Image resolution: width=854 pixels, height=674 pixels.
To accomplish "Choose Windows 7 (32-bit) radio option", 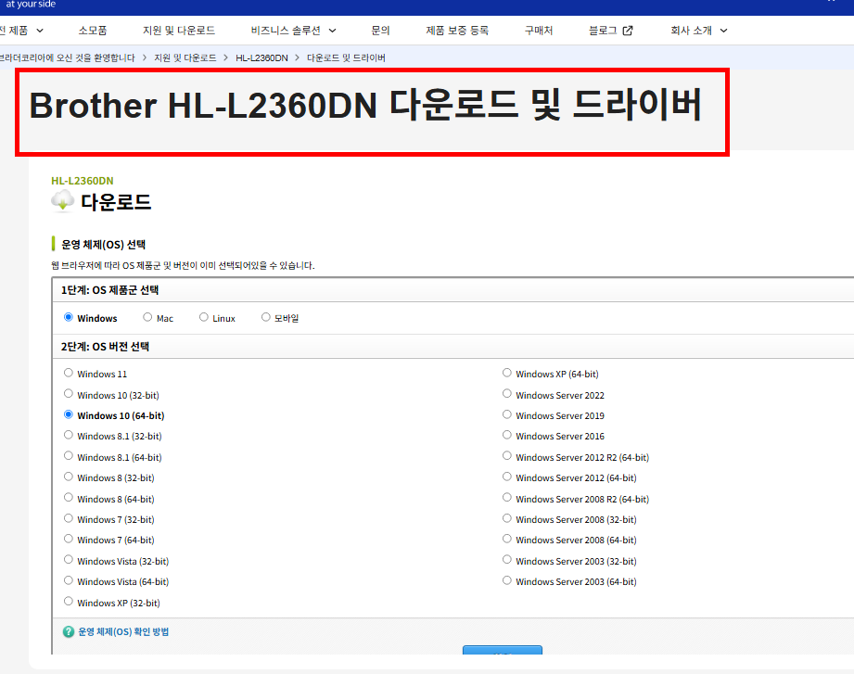I will point(68,518).
